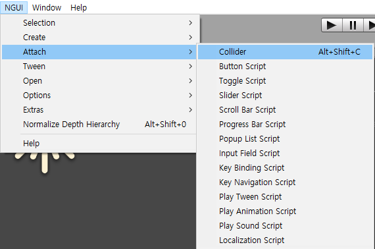Click Normalize Depth Hierarchy
Viewport: 375px width, 249px height.
[x=99, y=124]
